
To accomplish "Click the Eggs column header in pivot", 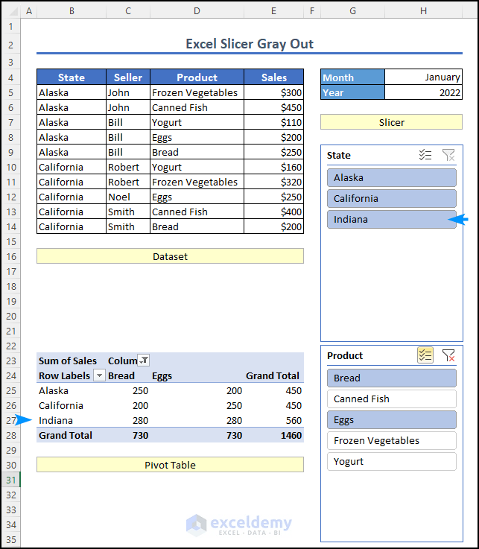I will pos(197,375).
